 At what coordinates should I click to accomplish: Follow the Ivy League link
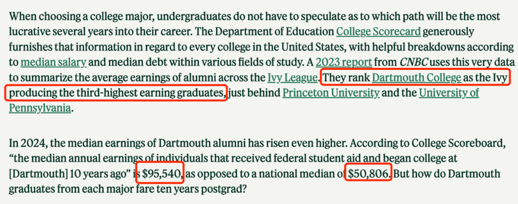[x=292, y=78]
